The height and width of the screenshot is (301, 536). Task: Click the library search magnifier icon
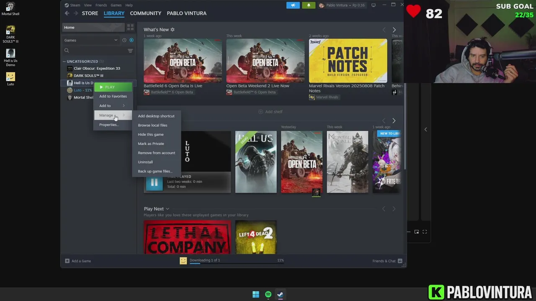click(x=67, y=51)
